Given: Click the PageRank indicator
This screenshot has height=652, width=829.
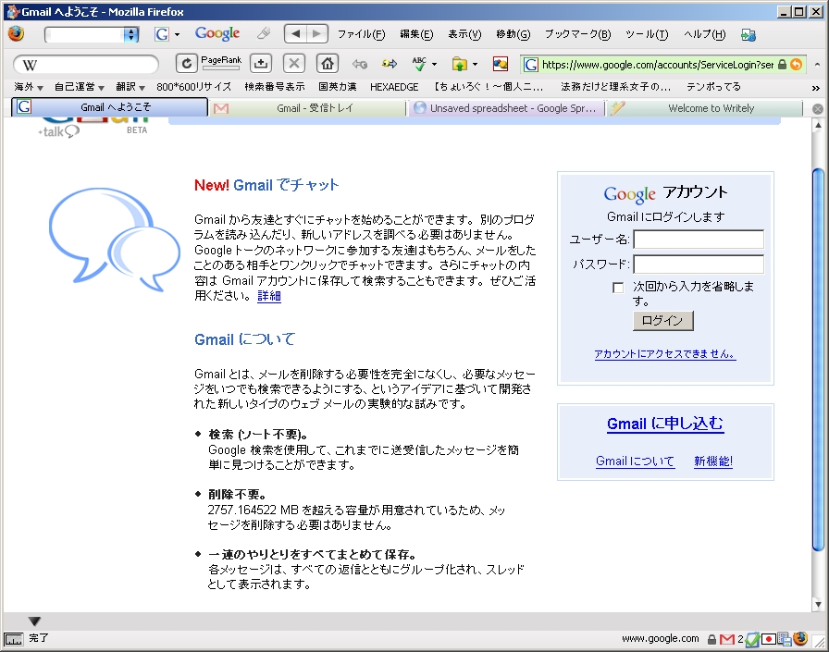Looking at the screenshot, I should 221,63.
